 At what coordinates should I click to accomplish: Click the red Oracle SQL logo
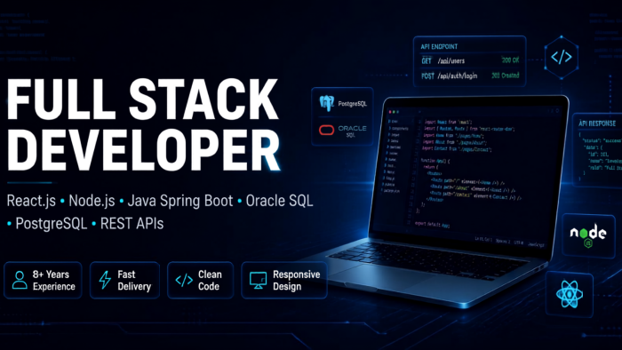(326, 130)
